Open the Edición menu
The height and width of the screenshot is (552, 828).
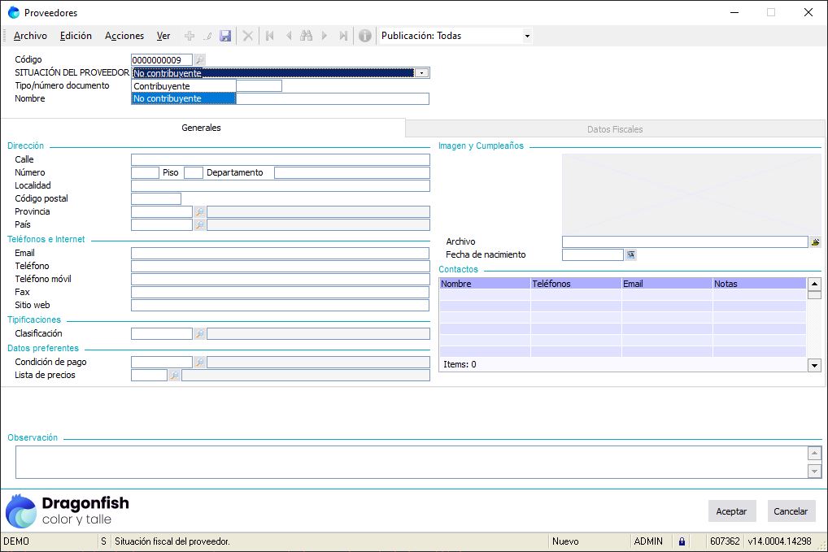(x=76, y=36)
